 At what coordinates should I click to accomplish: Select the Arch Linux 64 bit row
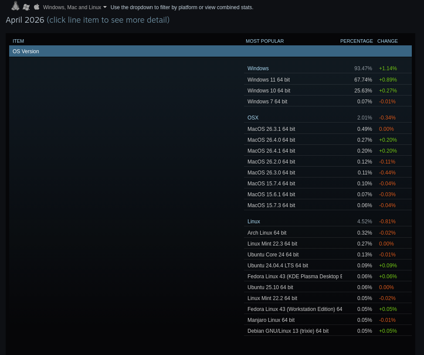[328, 233]
